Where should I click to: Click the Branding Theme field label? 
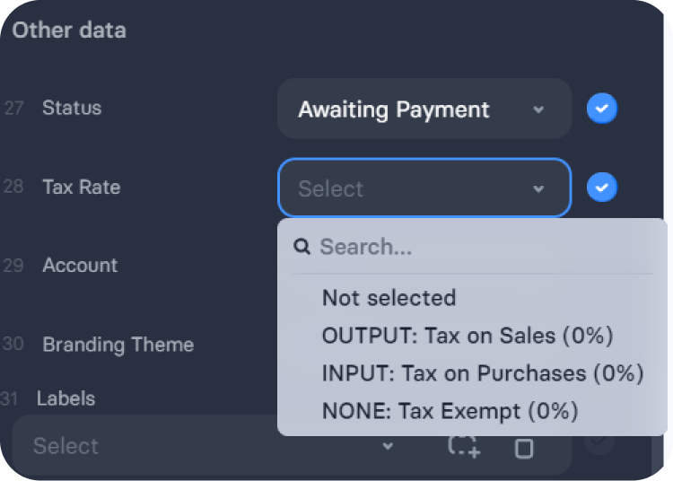coord(118,345)
